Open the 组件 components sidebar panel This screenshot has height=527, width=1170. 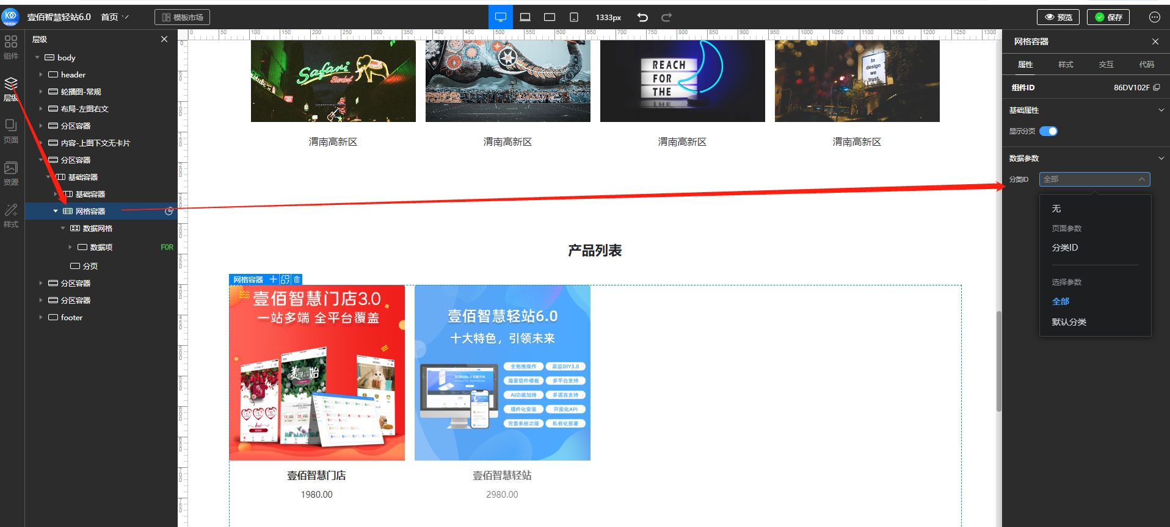coord(11,47)
